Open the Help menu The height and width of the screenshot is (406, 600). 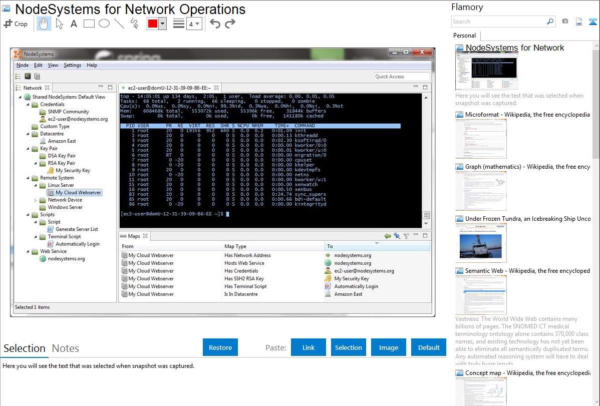pos(92,65)
